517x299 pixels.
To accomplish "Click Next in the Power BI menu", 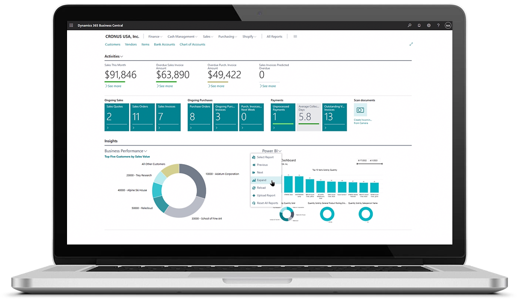I will click(x=266, y=172).
